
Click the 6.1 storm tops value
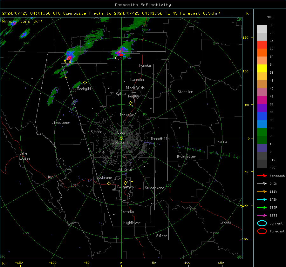119,58
